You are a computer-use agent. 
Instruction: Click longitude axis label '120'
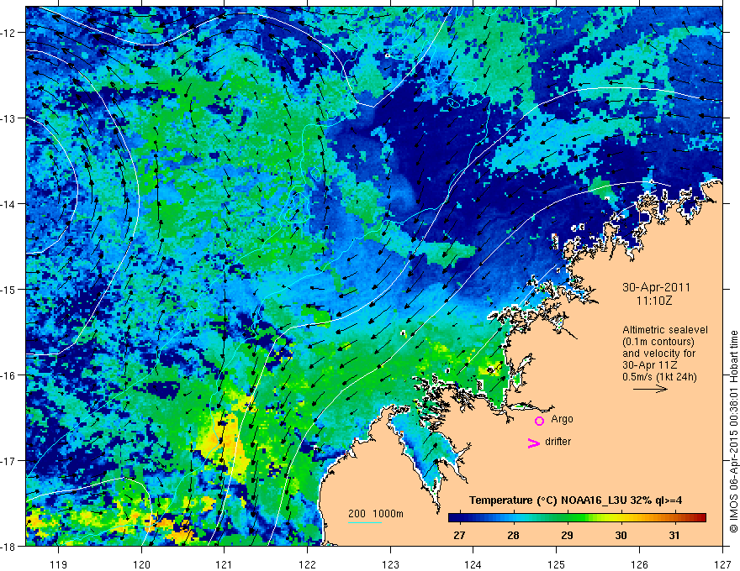coord(141,565)
